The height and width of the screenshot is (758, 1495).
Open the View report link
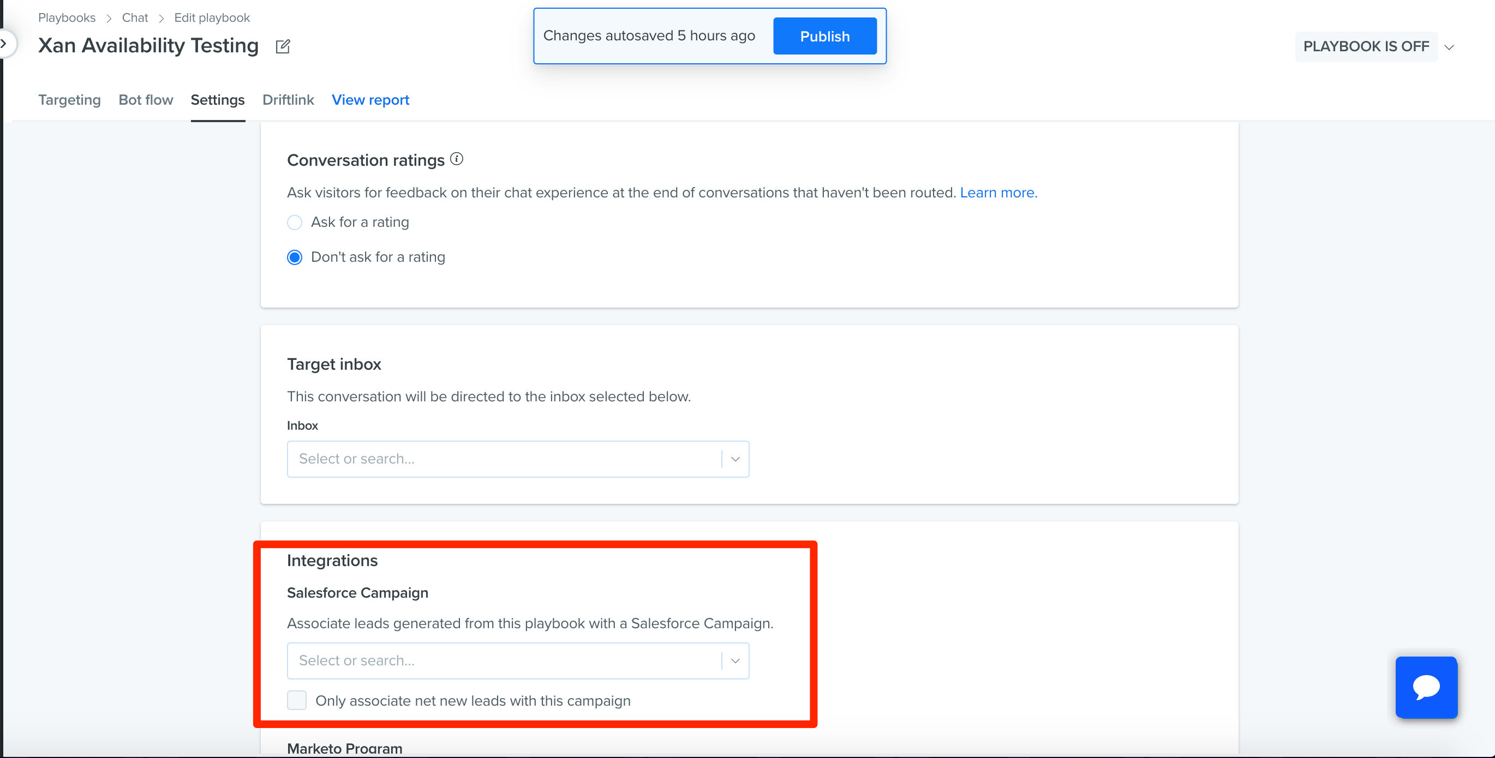click(370, 100)
